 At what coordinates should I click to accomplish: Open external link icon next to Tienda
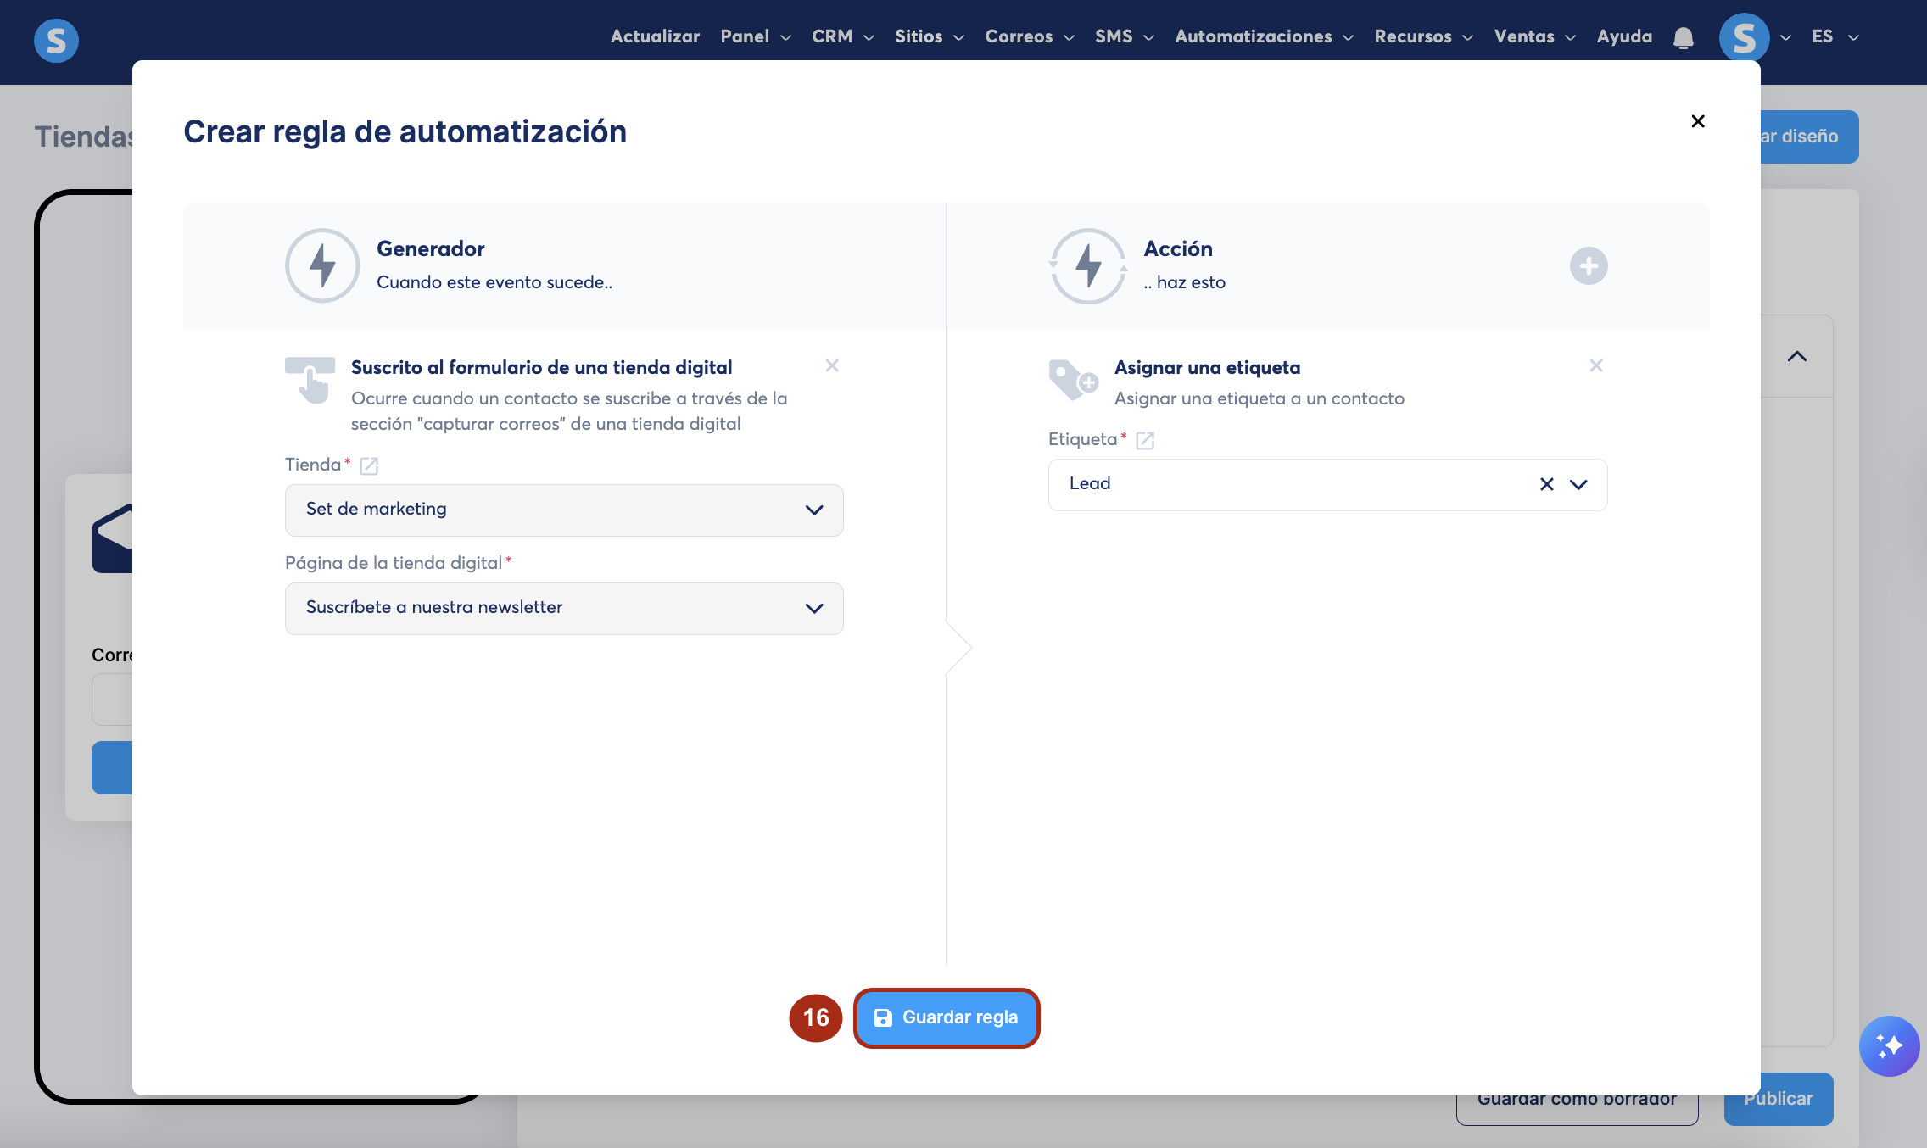(x=369, y=465)
